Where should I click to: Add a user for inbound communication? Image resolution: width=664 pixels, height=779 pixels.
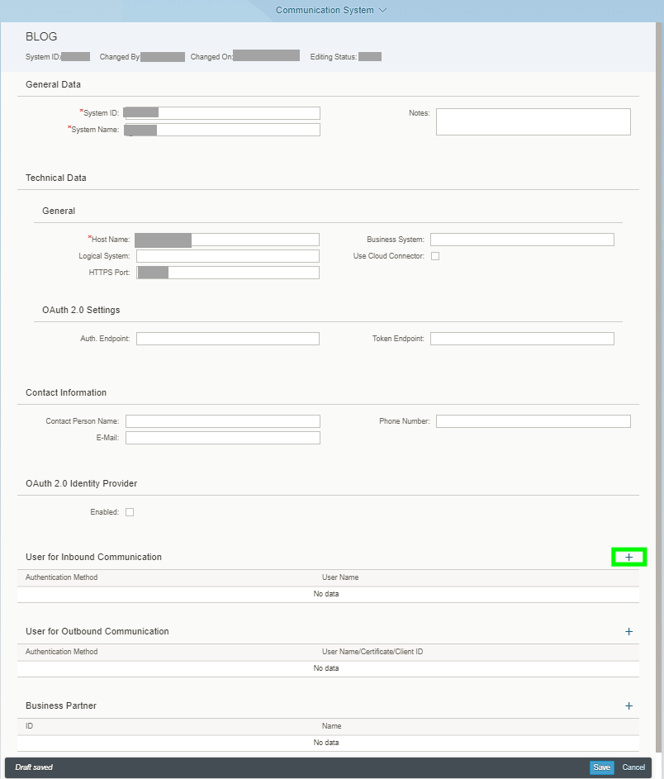pos(628,557)
